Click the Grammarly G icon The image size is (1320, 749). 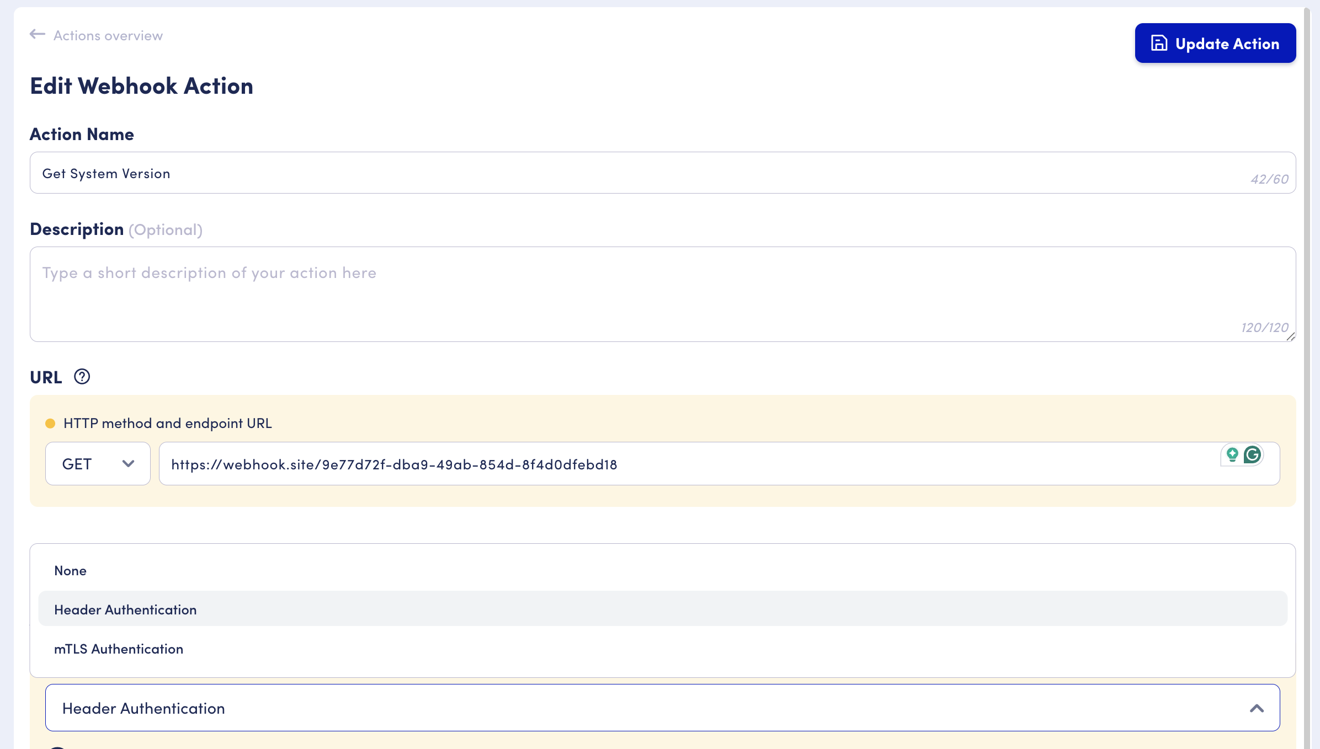(x=1253, y=454)
